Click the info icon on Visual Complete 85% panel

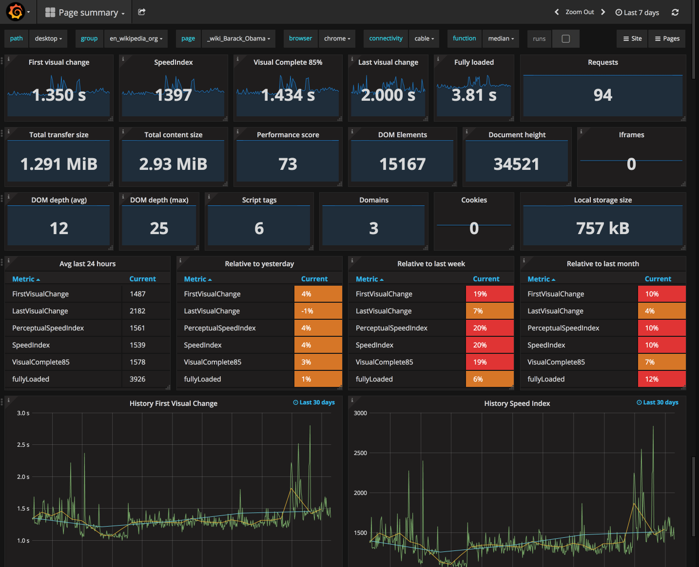[x=237, y=58]
